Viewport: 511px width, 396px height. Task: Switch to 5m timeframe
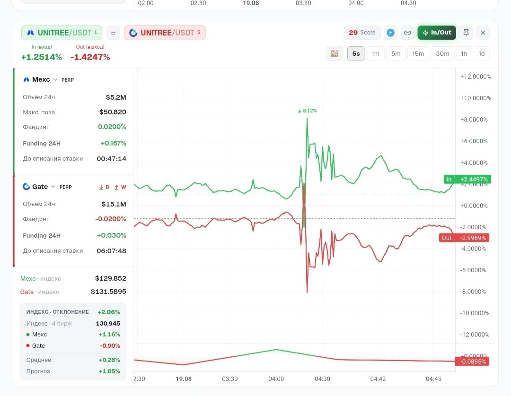(396, 54)
